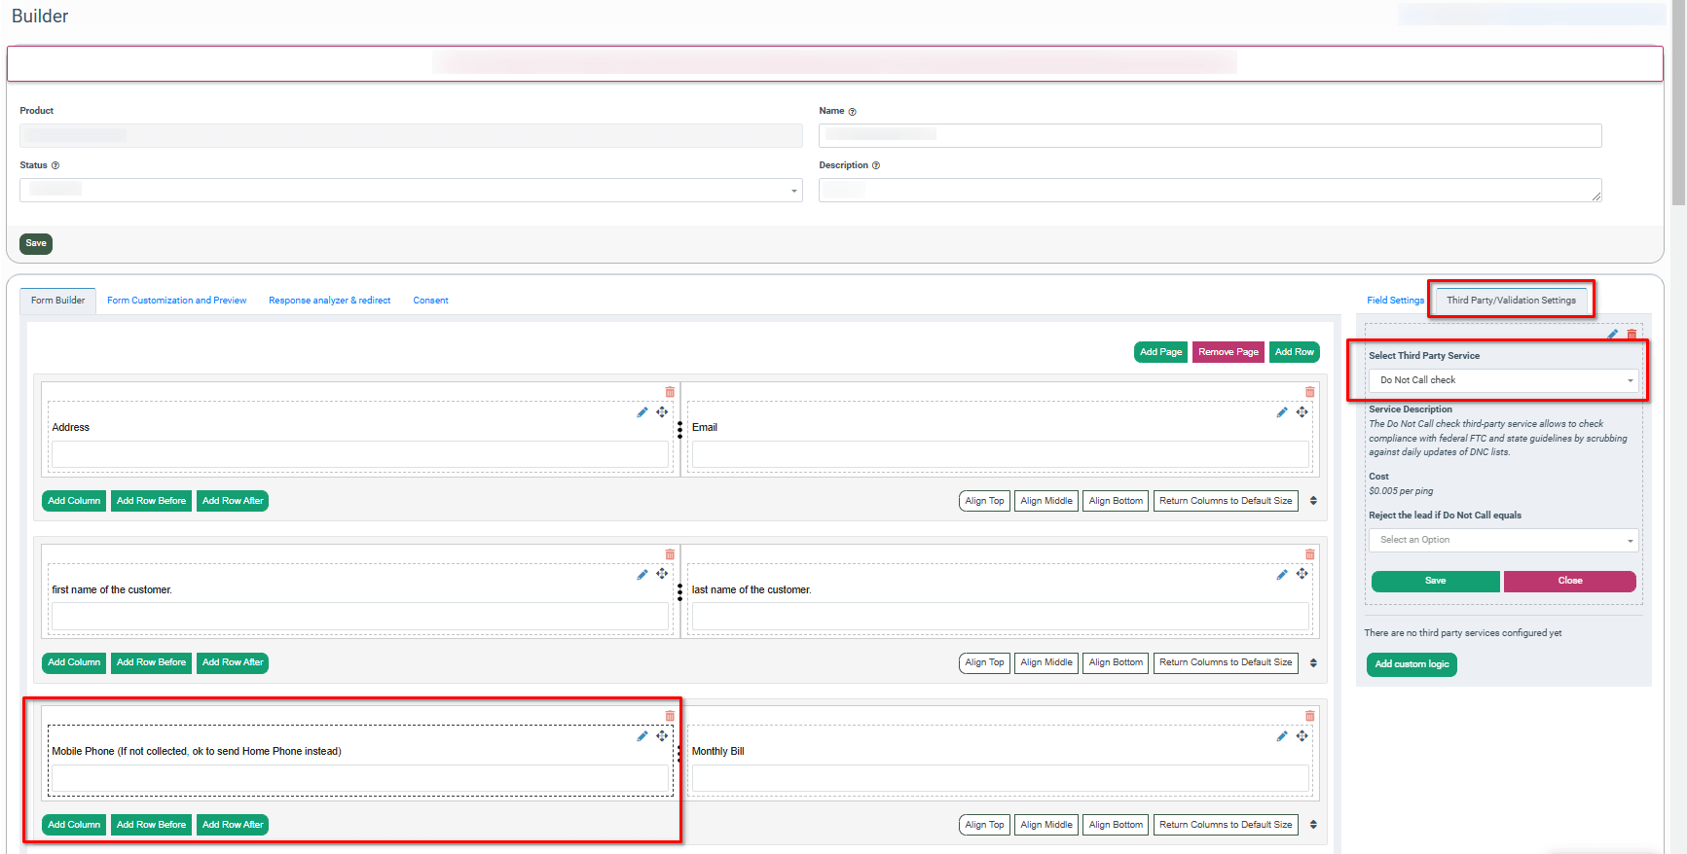Open the Select Third Party Service dropdown
Screen dimensions: 1687x854
coord(1503,380)
